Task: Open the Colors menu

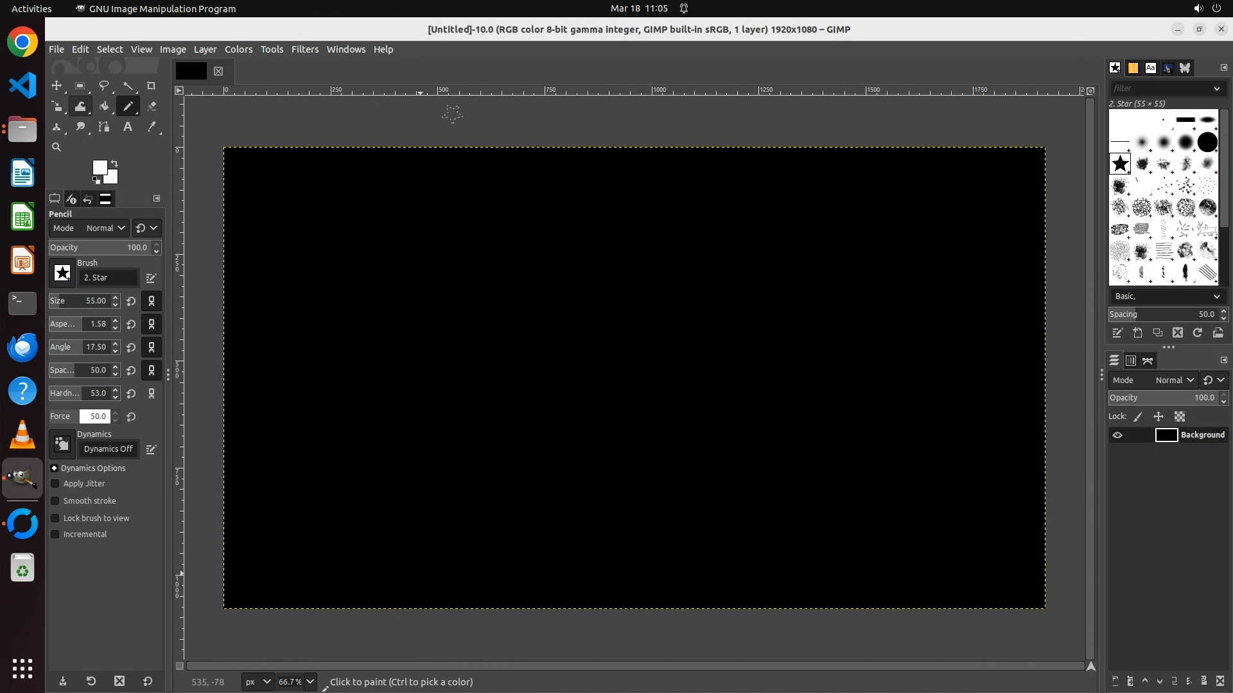Action: click(238, 49)
